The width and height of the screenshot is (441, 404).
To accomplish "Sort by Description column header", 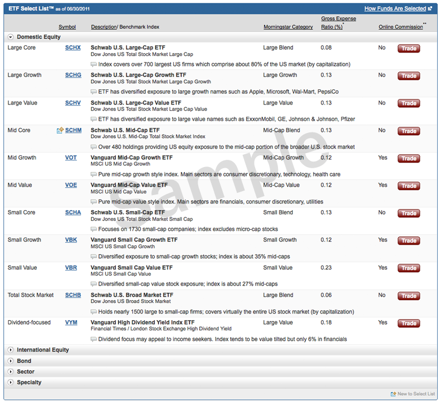I will 104,27.
